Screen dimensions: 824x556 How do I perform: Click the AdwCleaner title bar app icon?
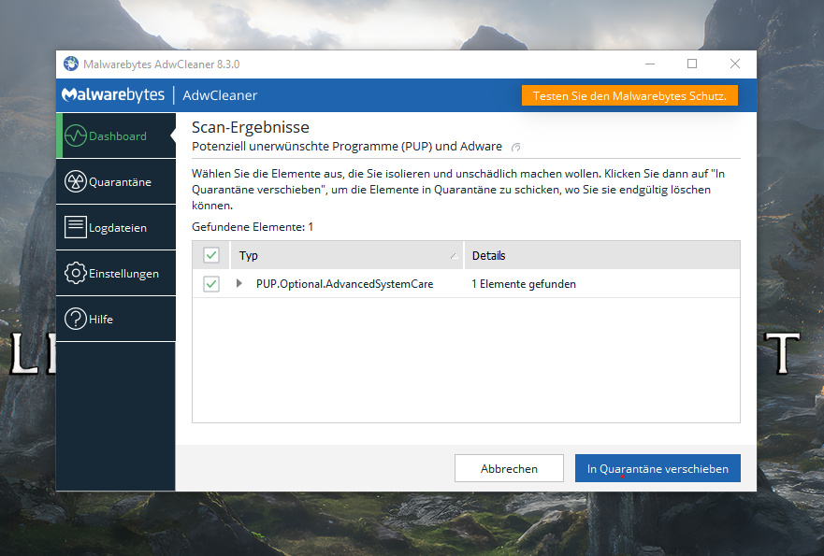pyautogui.click(x=71, y=64)
